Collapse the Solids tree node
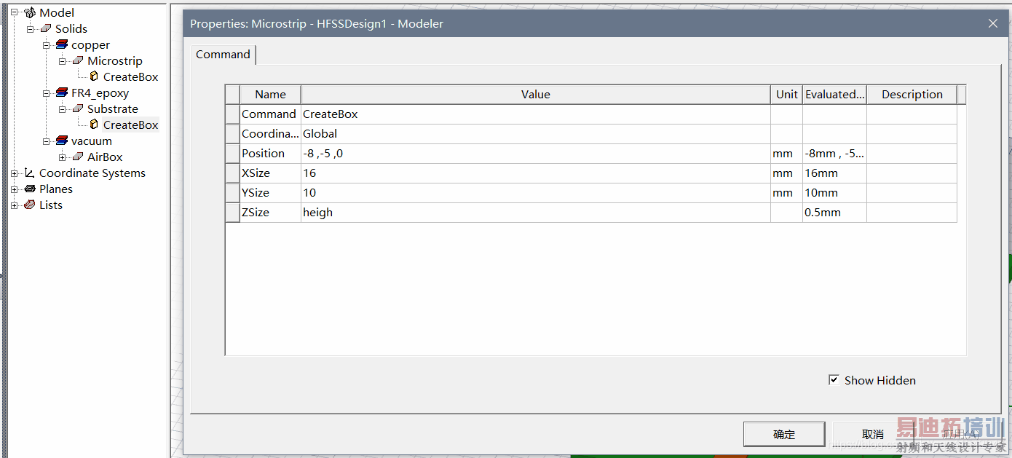 (x=30, y=28)
